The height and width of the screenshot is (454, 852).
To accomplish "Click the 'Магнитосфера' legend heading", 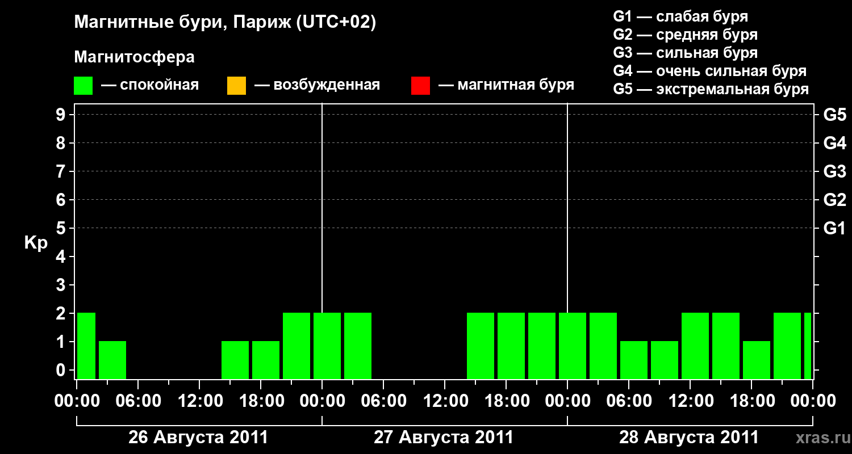I will coord(135,57).
